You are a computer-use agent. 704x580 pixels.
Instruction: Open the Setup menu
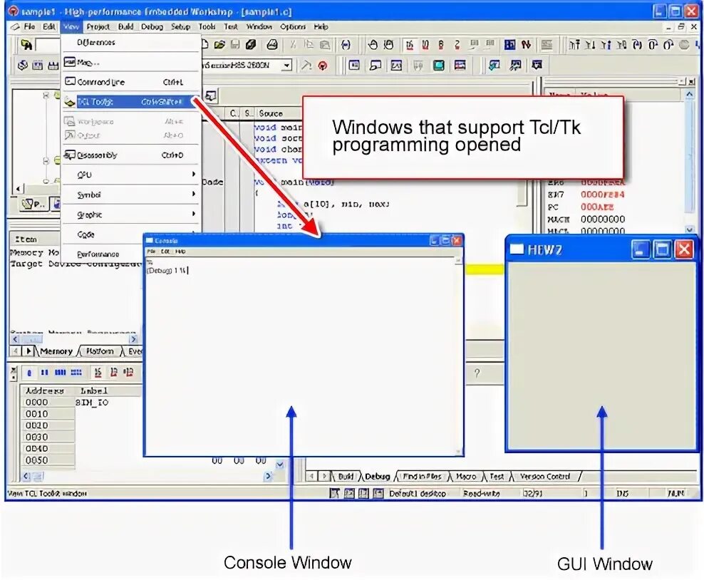pyautogui.click(x=180, y=27)
